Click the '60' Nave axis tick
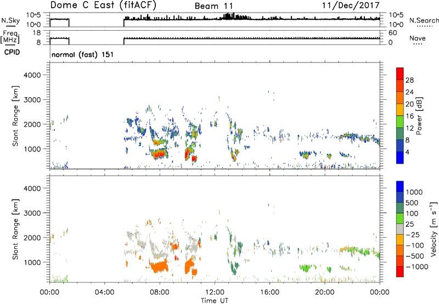The height and width of the screenshot is (304, 439). click(392, 33)
